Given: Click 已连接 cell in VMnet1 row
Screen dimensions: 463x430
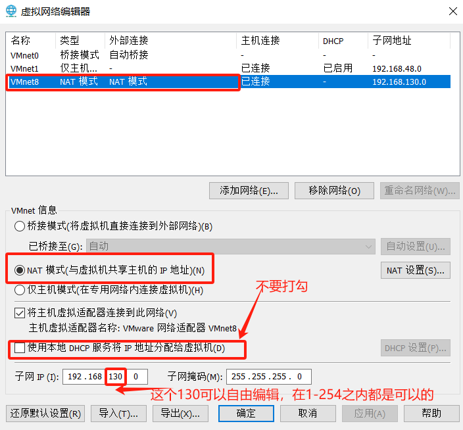Looking at the screenshot, I should pos(255,68).
